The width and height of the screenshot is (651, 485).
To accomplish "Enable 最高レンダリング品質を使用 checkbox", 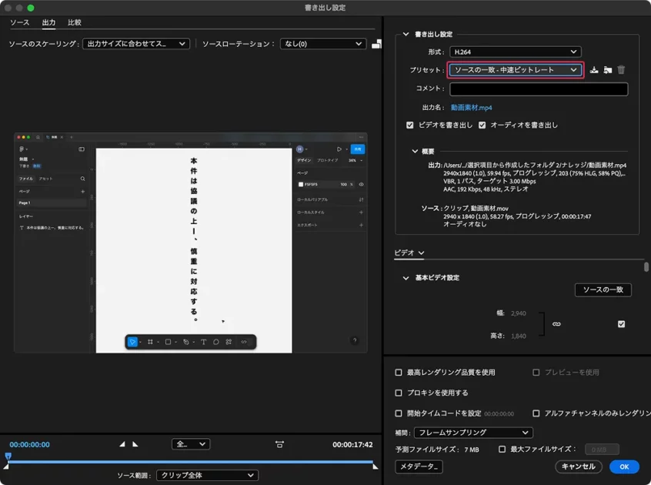I will pos(399,373).
